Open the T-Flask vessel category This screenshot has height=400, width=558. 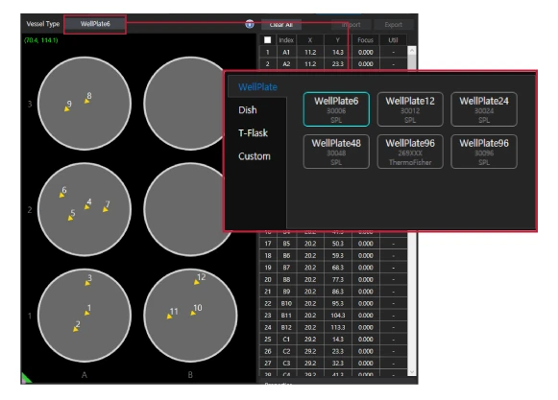(x=253, y=133)
